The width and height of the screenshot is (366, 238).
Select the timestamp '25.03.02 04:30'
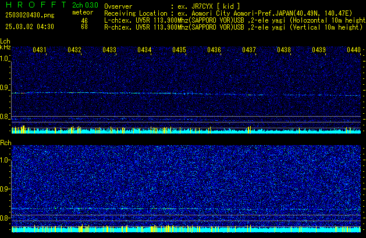[x=30, y=27]
